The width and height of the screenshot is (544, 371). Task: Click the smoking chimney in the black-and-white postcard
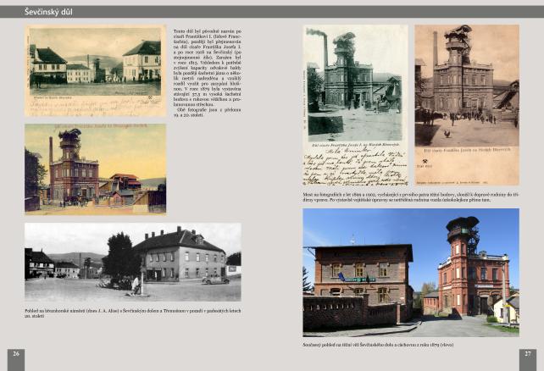pyautogui.click(x=323, y=53)
